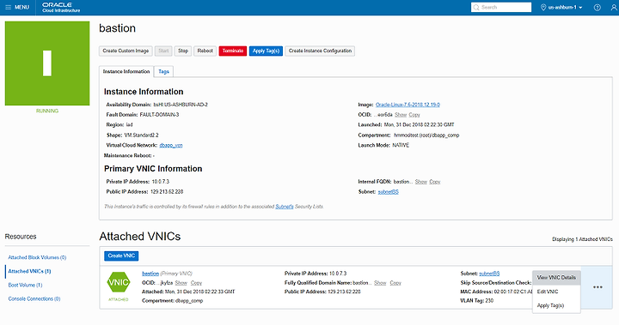The width and height of the screenshot is (619, 325).
Task: Open the help question mark icon
Action: (x=598, y=8)
